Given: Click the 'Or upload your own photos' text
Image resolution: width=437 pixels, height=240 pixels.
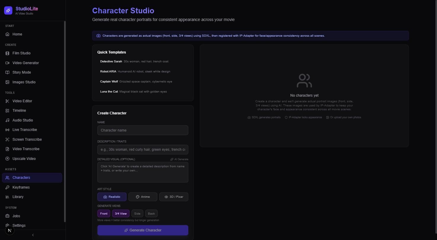Looking at the screenshot, I should (x=346, y=117).
